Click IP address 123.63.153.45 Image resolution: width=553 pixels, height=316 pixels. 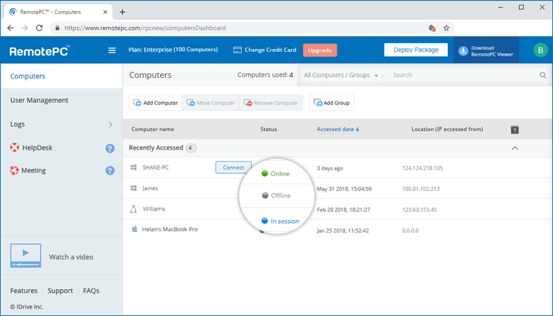pyautogui.click(x=420, y=210)
